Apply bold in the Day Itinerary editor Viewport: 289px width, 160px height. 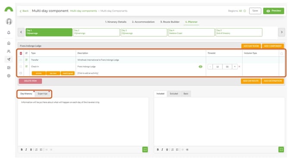point(22,150)
